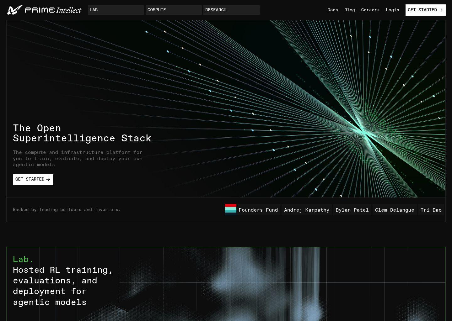Image resolution: width=452 pixels, height=321 pixels.
Task: Click the arrow in header GET STARTED
Action: click(x=441, y=10)
